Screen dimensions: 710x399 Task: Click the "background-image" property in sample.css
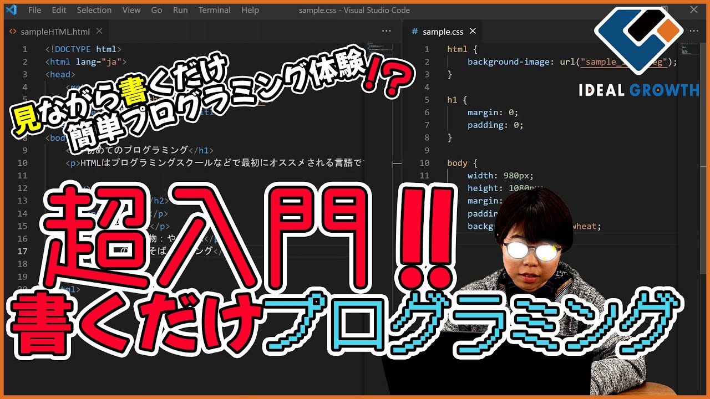[508, 62]
